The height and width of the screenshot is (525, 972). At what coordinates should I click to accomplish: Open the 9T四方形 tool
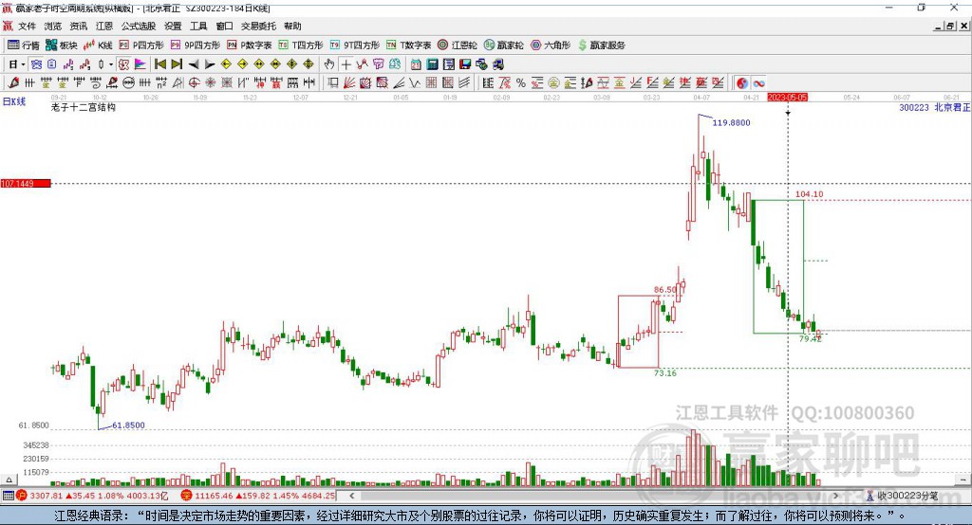pos(355,45)
